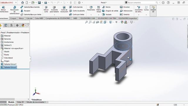Select the Envolver wrap tool
The image size is (188, 106).
[x=125, y=7]
